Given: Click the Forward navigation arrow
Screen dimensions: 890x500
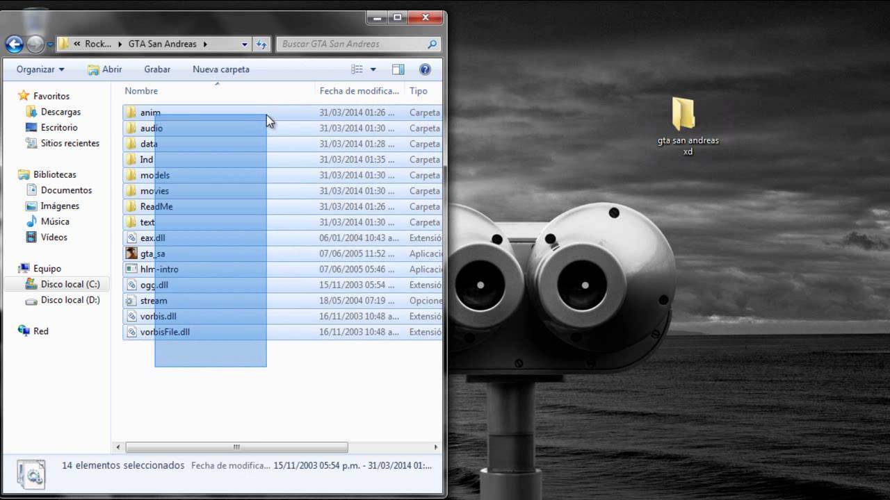Looking at the screenshot, I should pyautogui.click(x=35, y=44).
